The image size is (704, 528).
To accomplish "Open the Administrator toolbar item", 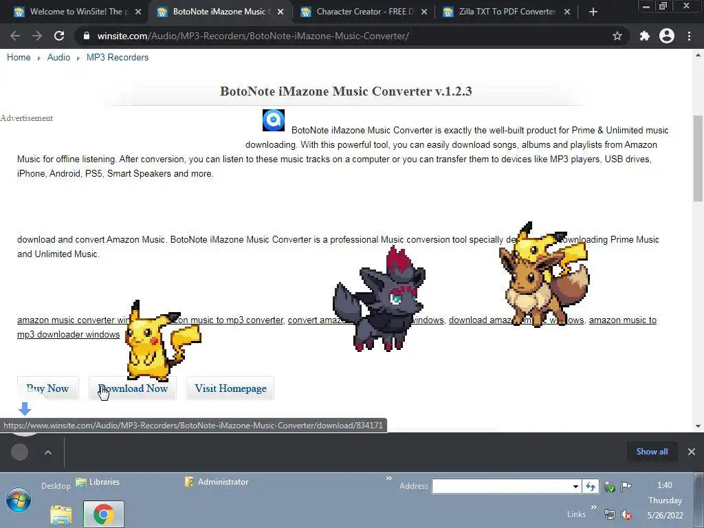I will point(217,482).
